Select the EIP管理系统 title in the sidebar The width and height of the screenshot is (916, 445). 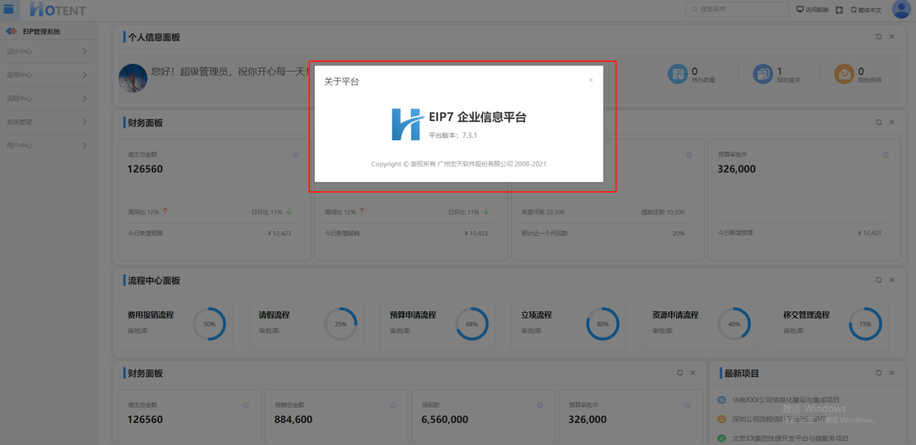pyautogui.click(x=41, y=32)
